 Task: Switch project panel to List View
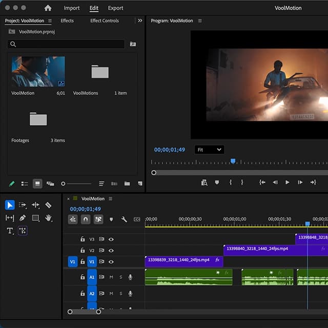[25, 183]
